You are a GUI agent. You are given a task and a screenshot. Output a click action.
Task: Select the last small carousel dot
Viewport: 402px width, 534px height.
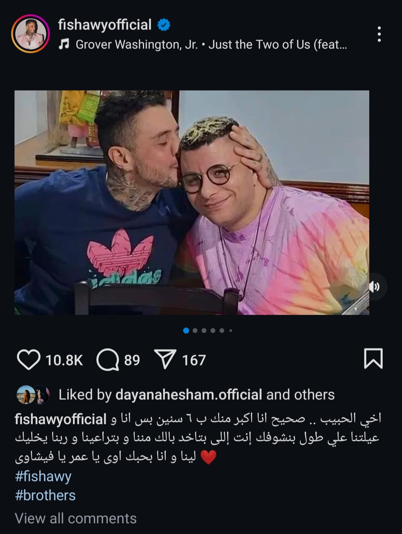tap(231, 330)
